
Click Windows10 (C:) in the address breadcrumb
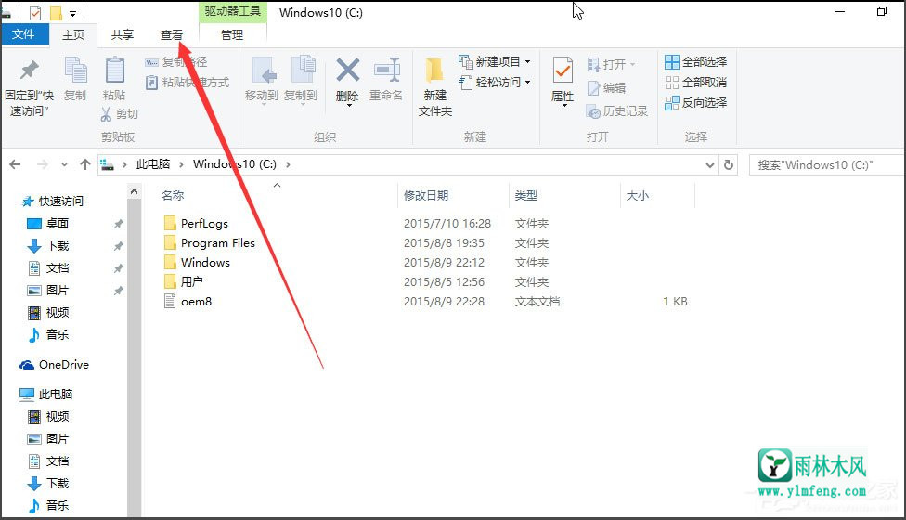[x=235, y=164]
